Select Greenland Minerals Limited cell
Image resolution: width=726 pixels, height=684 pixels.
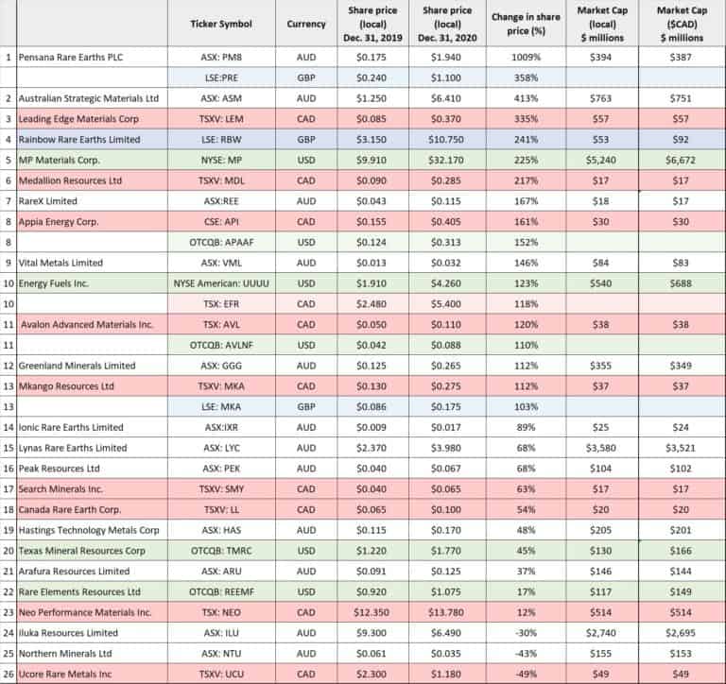click(92, 366)
